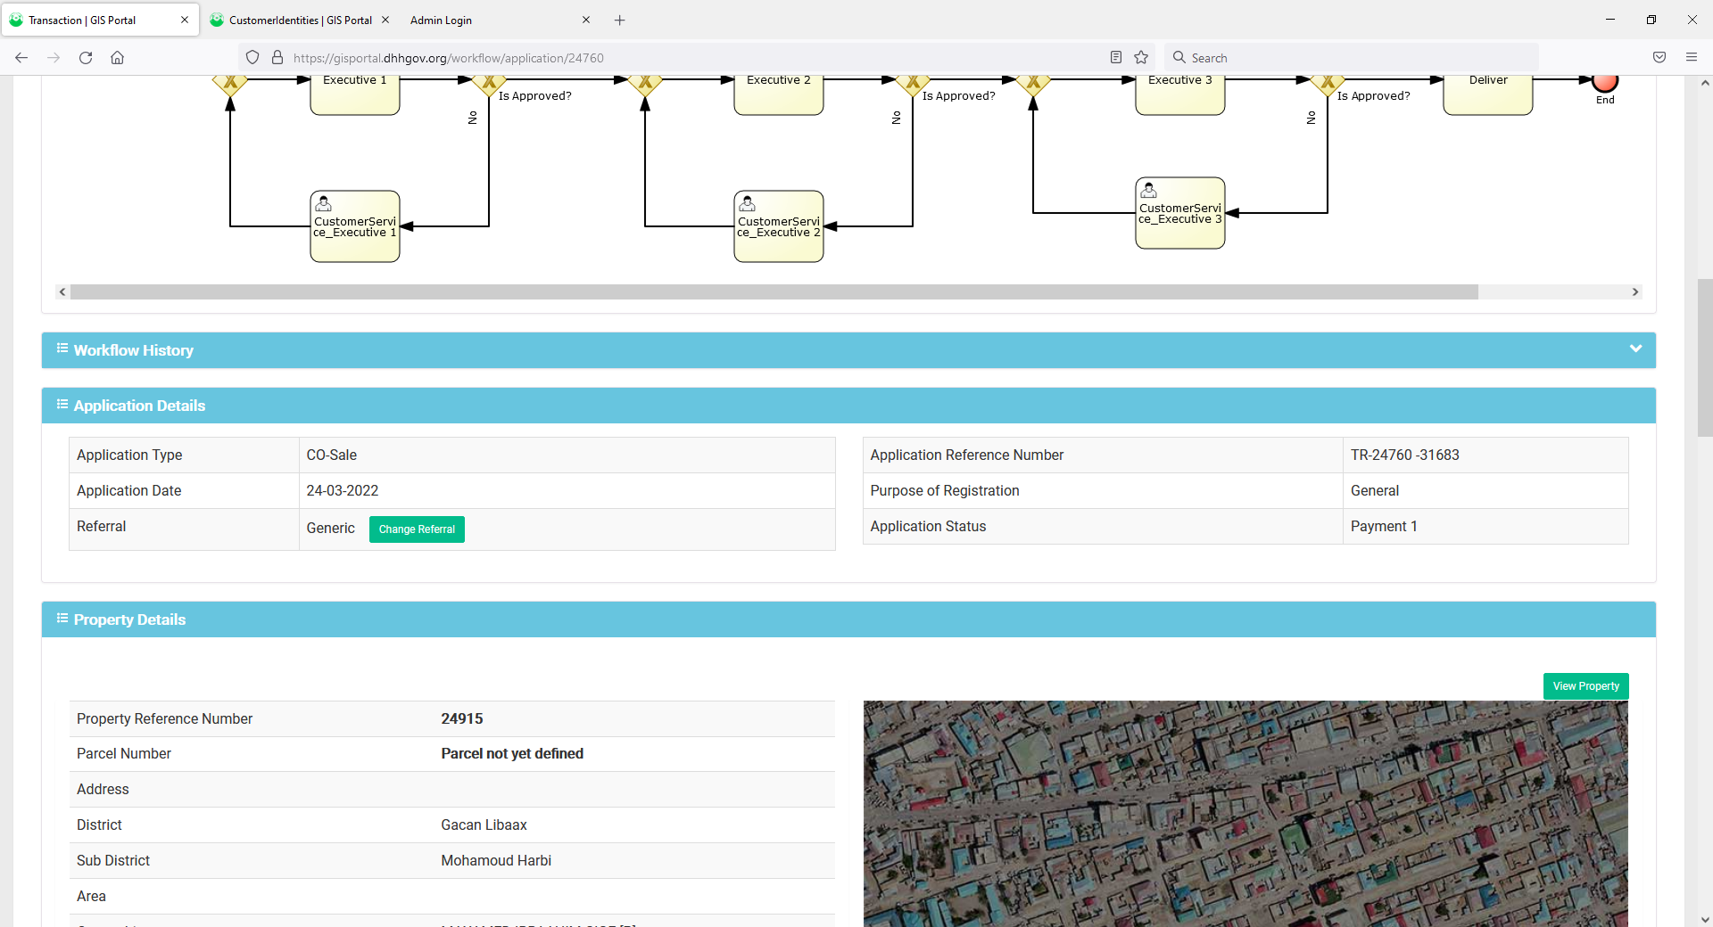Open the Firefox hamburger menu
Screen dimensions: 1713x927
click(1692, 58)
